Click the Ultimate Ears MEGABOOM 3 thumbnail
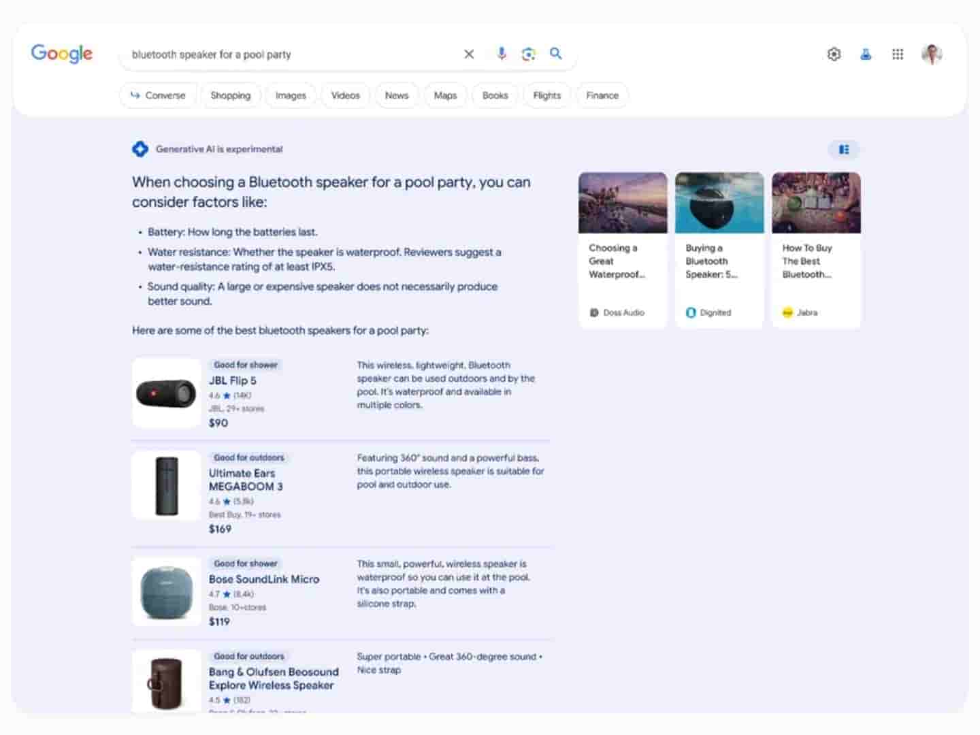 point(165,485)
